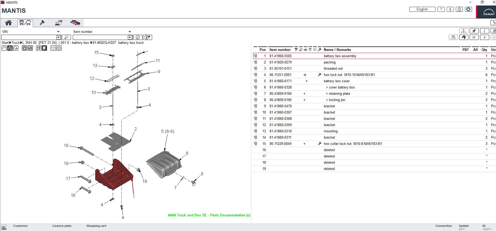Click the arrow marker on hex collar lock nut row

[304, 144]
